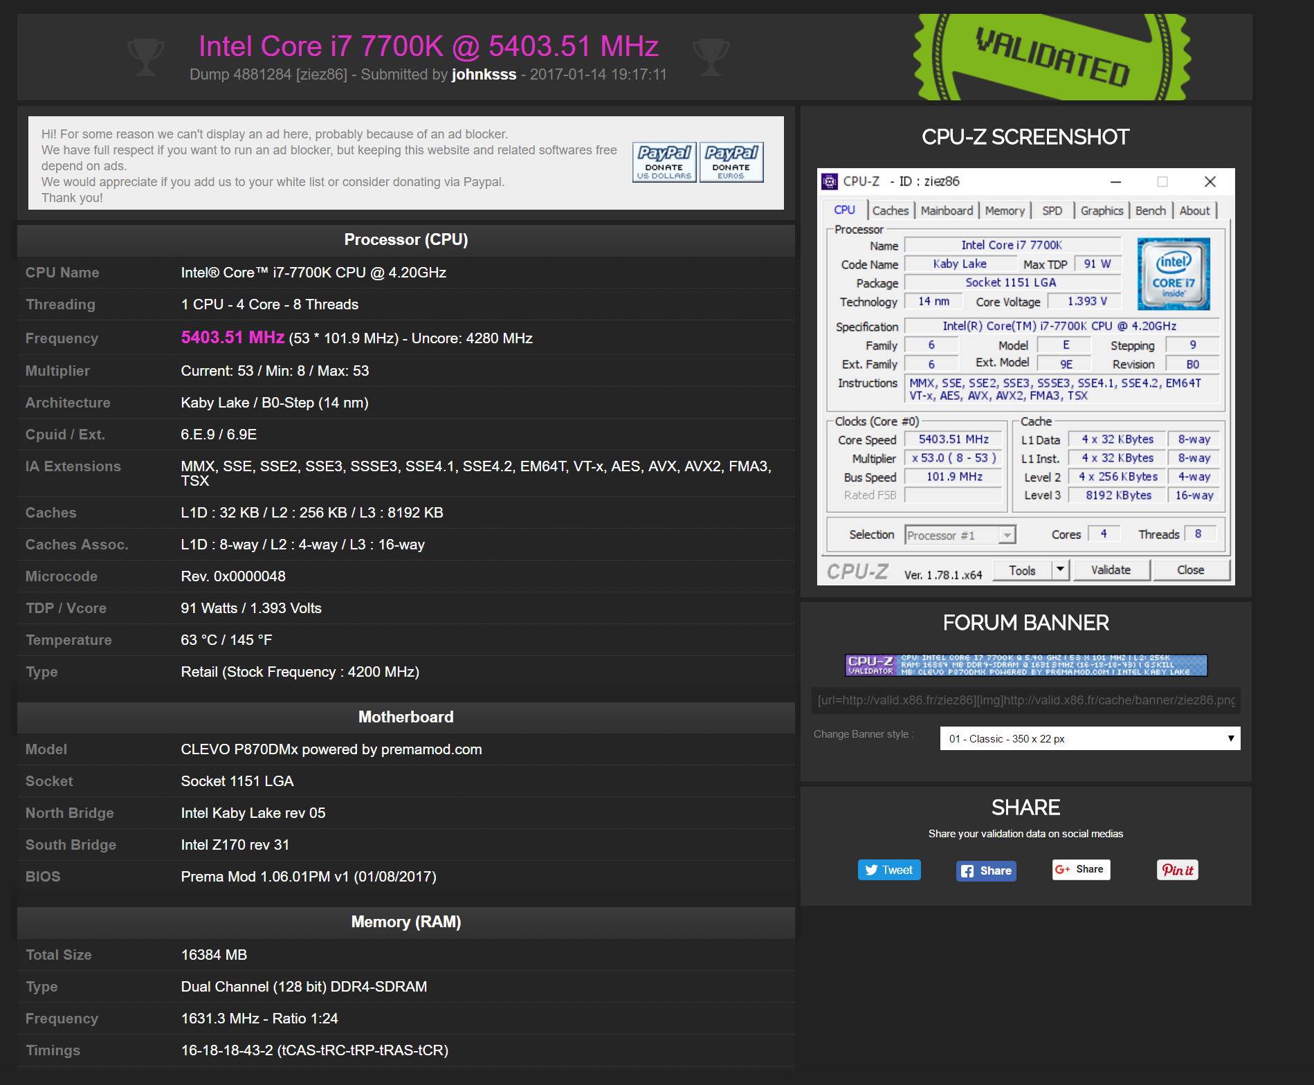
Task: Open the About tab
Action: coord(1194,210)
